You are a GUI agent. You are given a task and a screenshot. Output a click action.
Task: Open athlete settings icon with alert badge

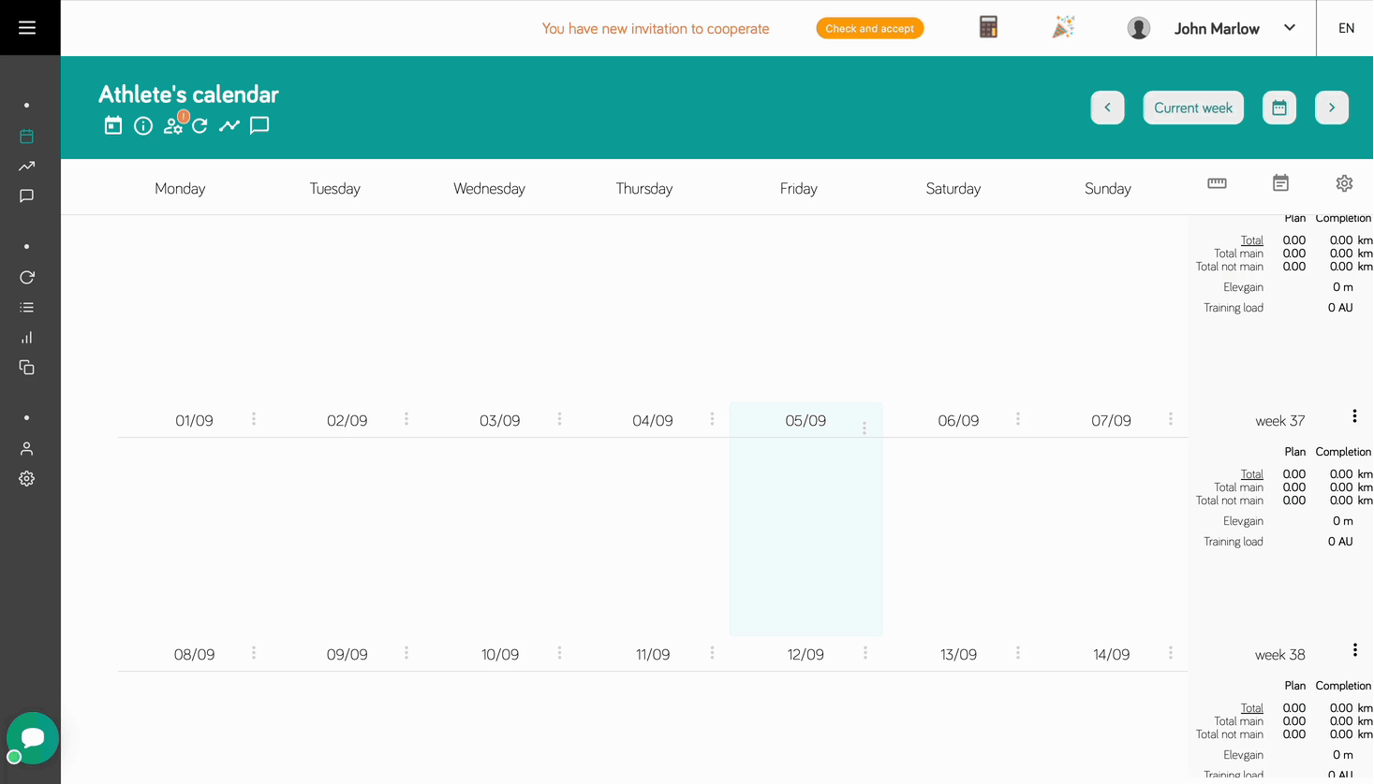click(x=173, y=125)
